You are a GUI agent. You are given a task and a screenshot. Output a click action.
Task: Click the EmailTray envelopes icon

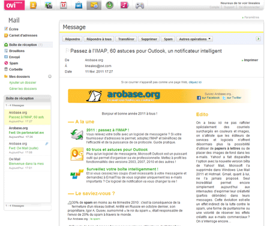tap(77, 174)
